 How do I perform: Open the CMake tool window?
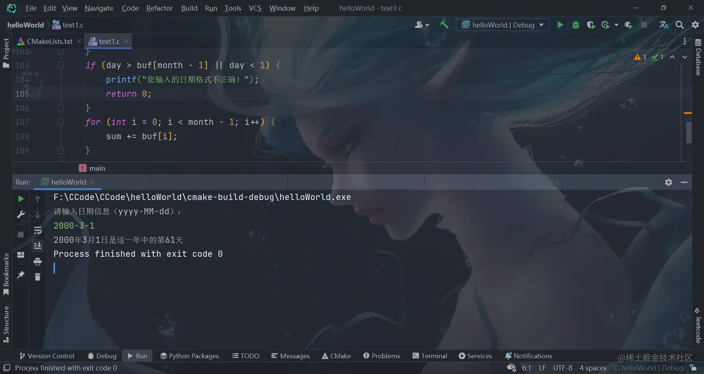coord(336,356)
